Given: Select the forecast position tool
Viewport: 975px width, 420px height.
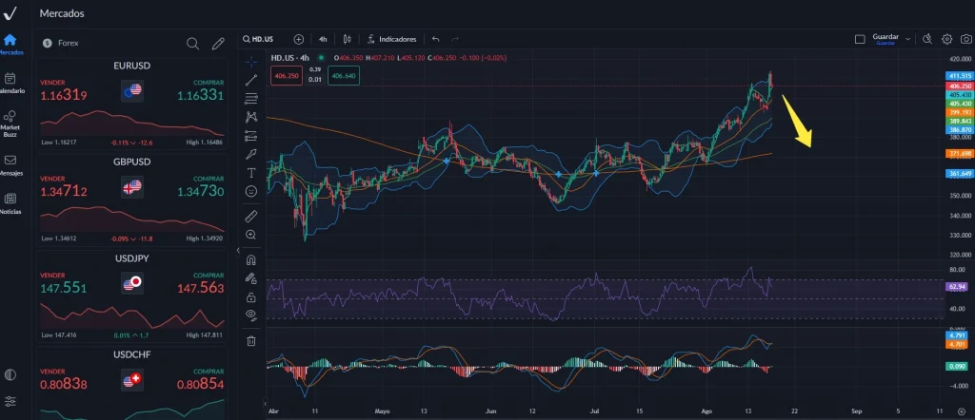Looking at the screenshot, I should [x=251, y=135].
